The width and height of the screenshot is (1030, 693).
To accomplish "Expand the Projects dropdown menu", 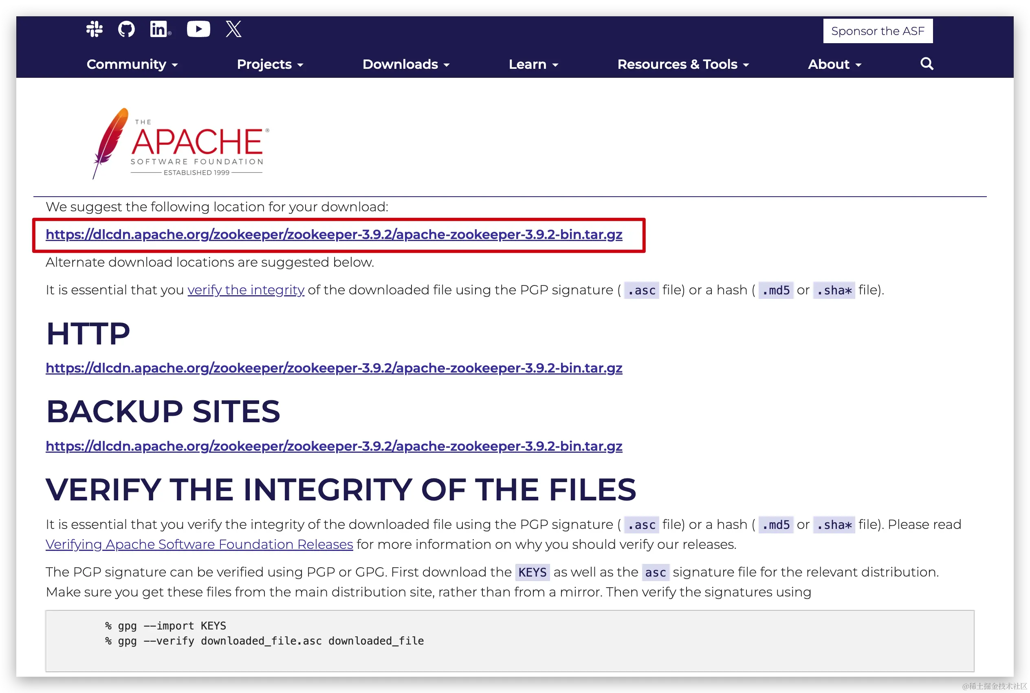I will pyautogui.click(x=270, y=64).
